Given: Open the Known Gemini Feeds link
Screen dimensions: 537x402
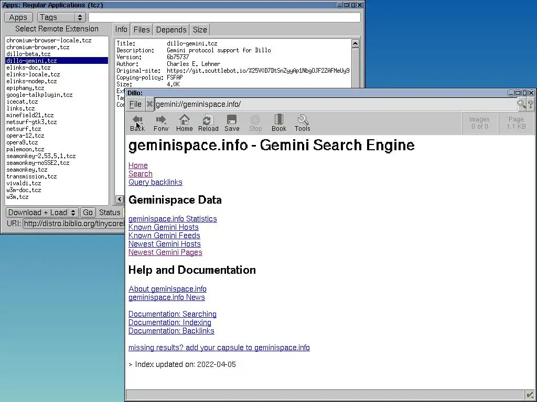Looking at the screenshot, I should (x=164, y=236).
